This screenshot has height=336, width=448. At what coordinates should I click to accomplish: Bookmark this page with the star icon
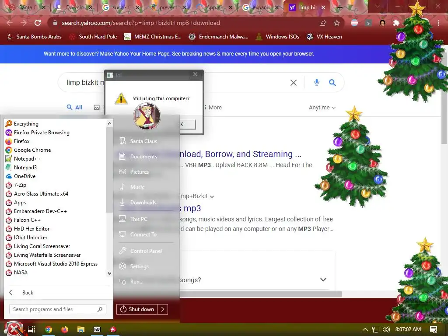click(x=337, y=23)
